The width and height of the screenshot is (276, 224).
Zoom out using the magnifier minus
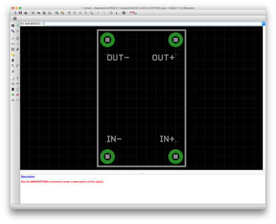point(80,13)
